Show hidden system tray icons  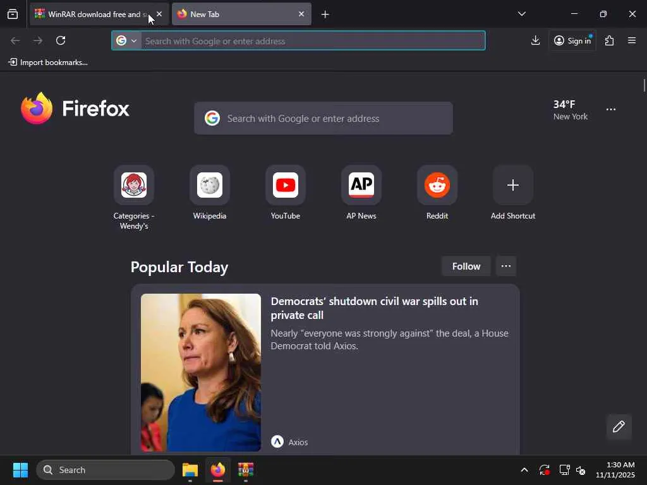(524, 470)
